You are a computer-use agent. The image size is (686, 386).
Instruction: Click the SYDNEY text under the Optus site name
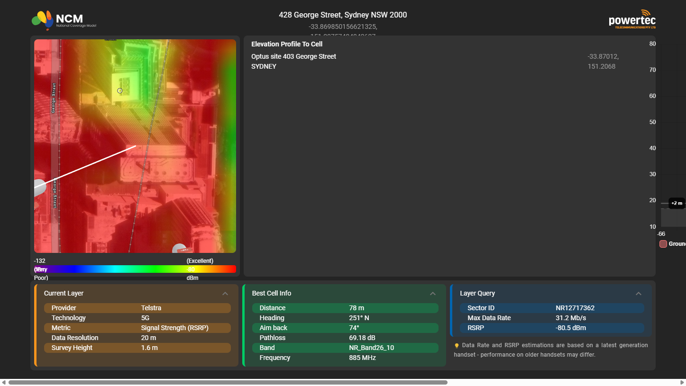click(264, 66)
